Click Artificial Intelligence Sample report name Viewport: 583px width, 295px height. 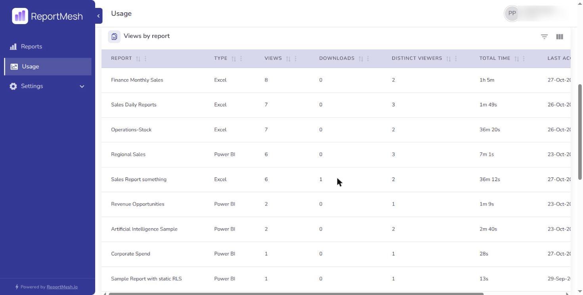[x=144, y=229]
